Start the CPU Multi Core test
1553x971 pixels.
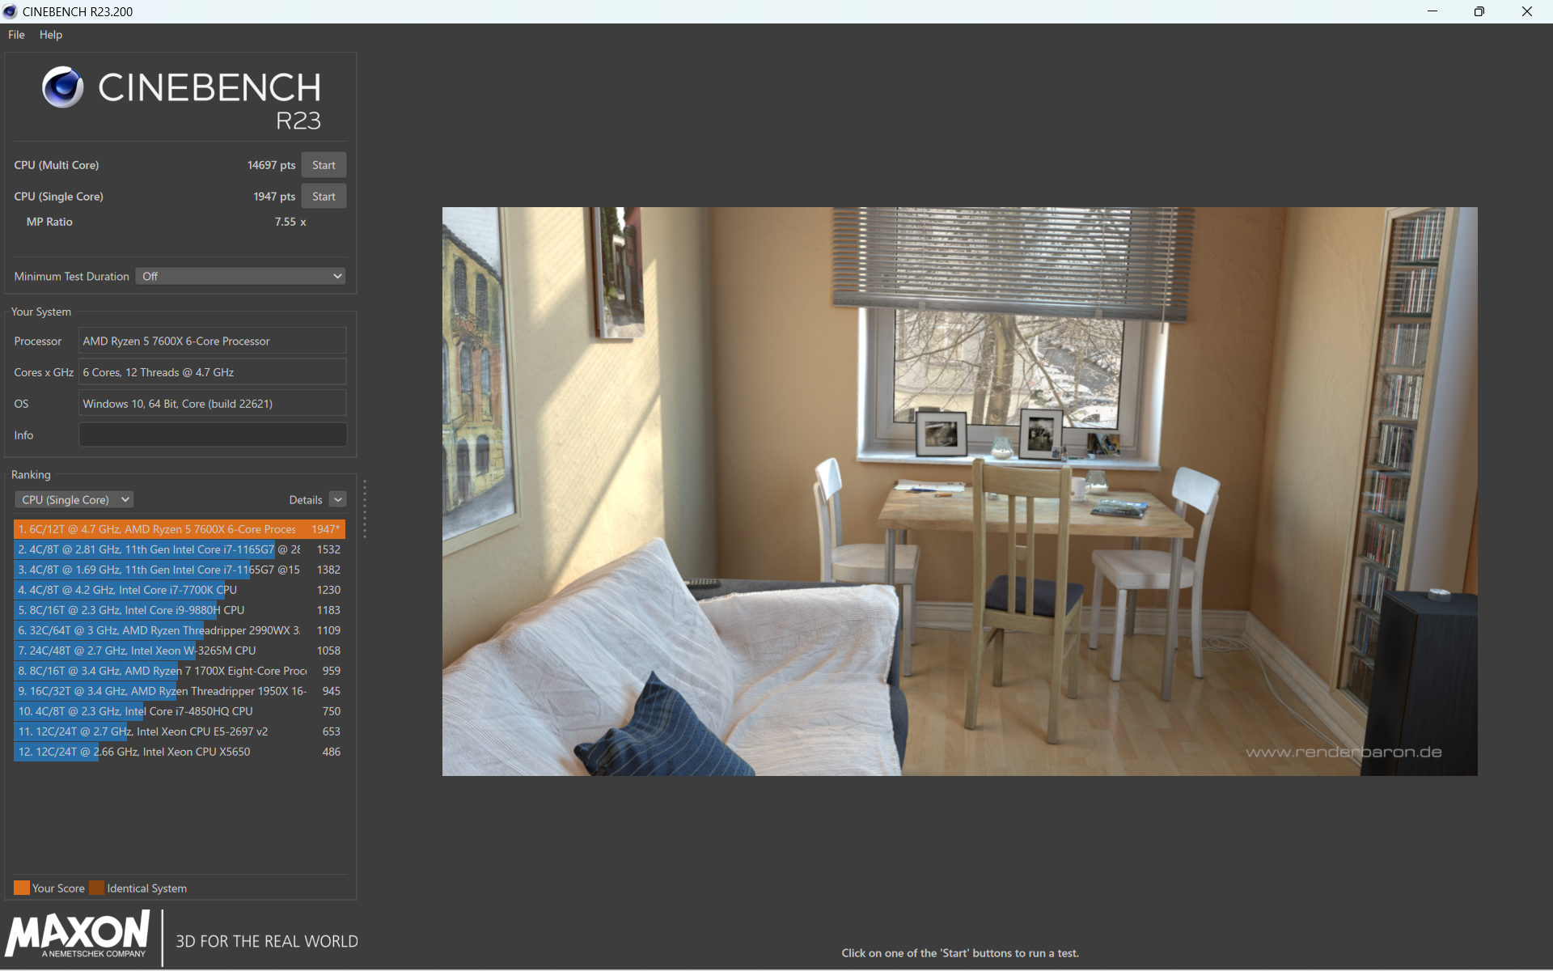point(324,165)
